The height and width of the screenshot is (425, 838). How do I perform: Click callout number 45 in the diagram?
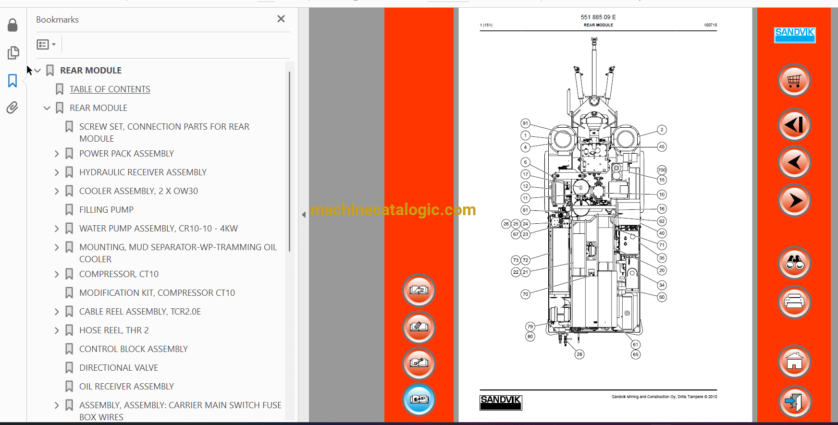point(662,147)
